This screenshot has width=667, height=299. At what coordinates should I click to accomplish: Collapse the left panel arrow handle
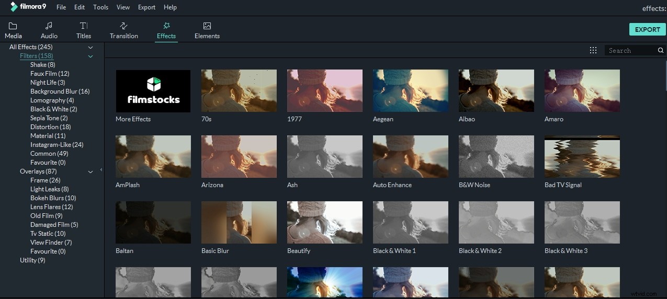pos(101,170)
